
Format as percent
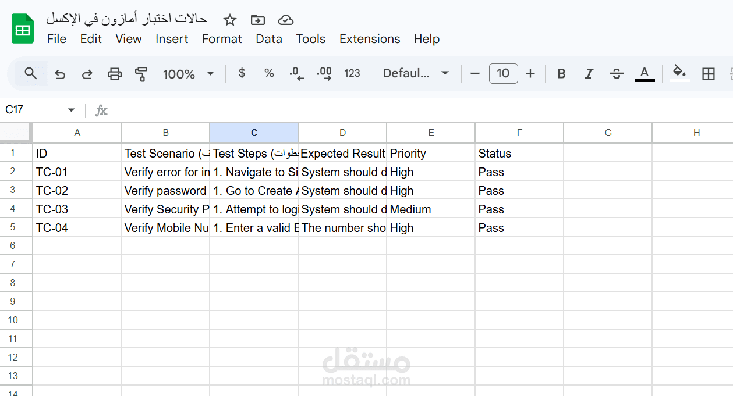point(269,73)
